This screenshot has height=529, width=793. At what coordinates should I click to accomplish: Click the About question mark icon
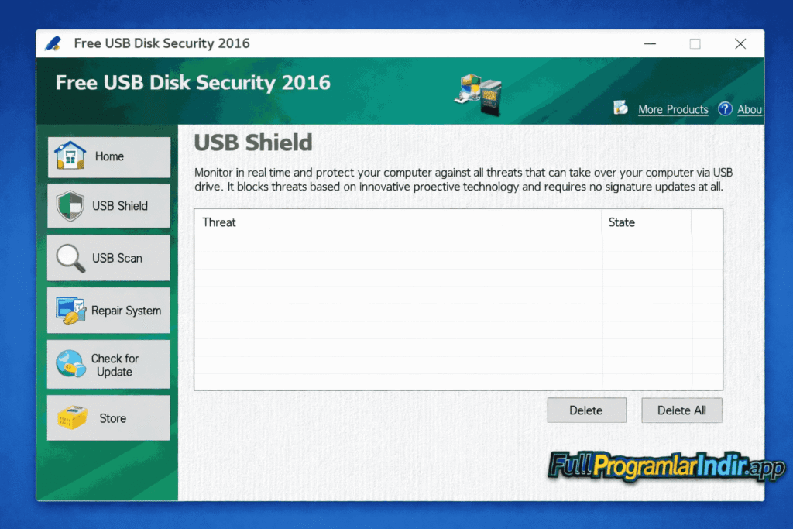pos(726,108)
